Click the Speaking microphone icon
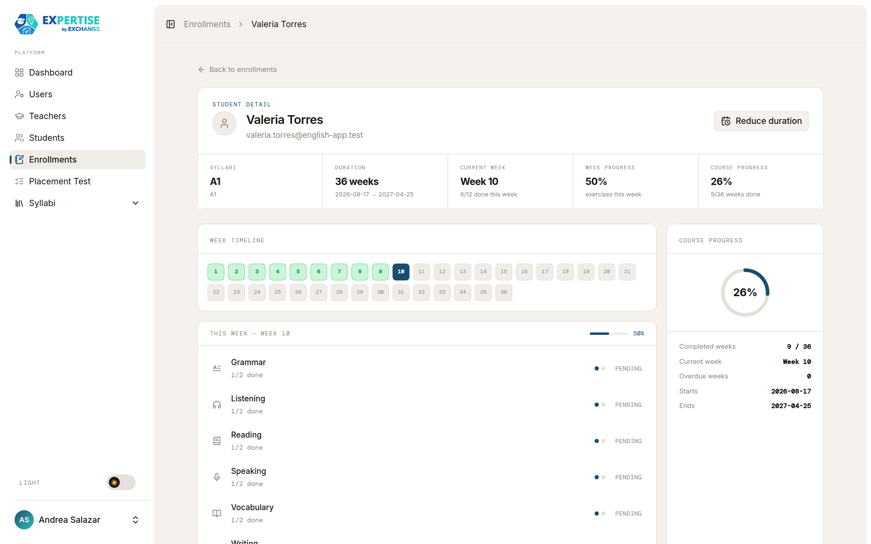This screenshot has height=544, width=871. point(217,477)
